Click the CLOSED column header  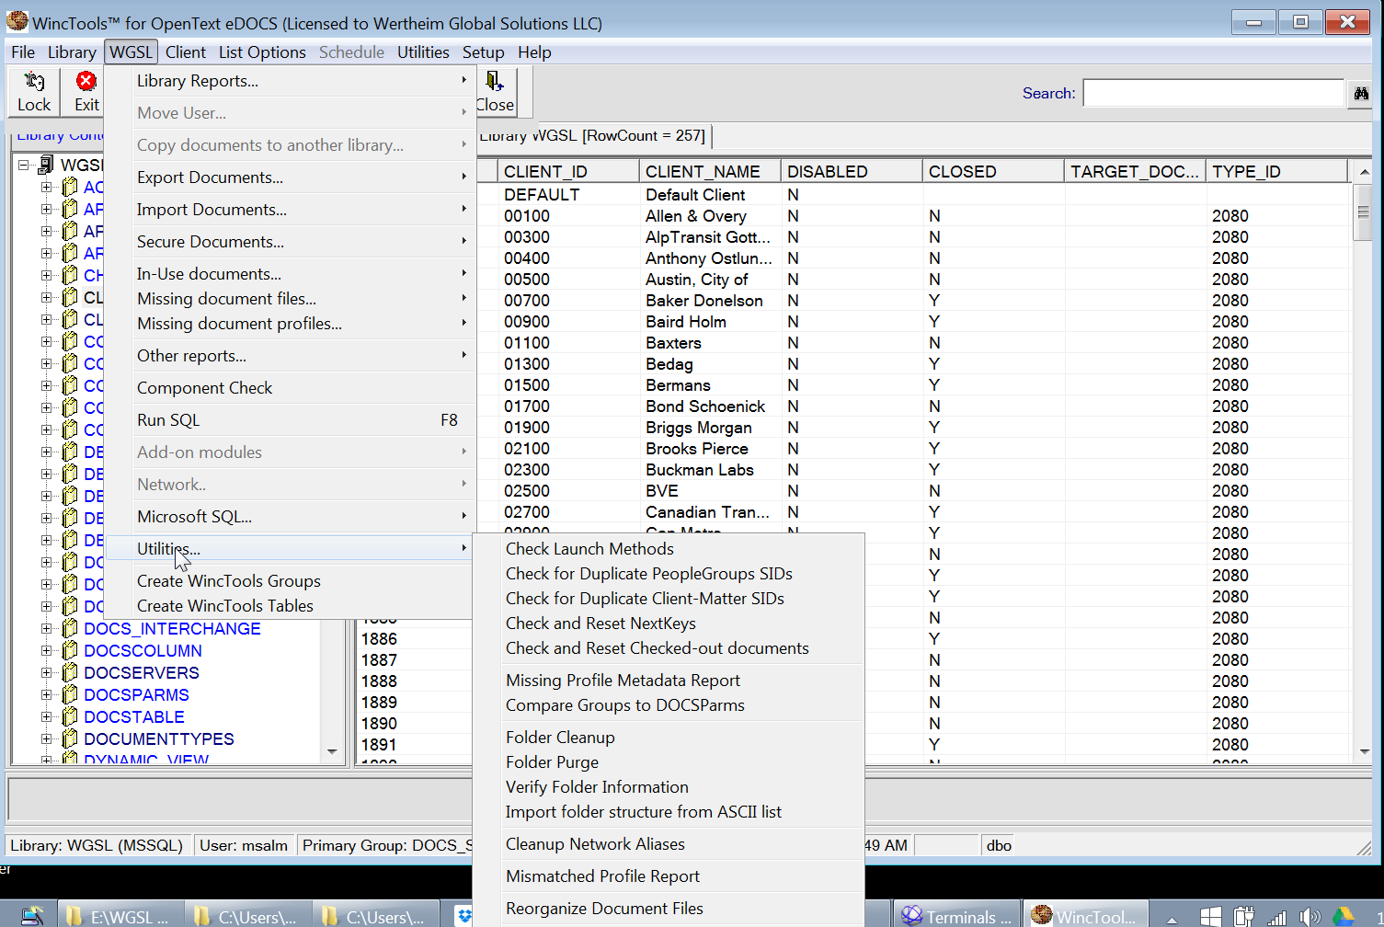click(x=993, y=172)
